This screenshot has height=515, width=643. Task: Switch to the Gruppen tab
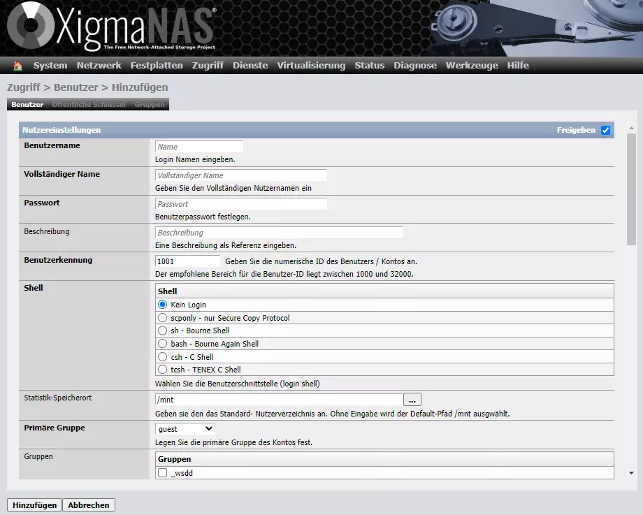pos(150,104)
